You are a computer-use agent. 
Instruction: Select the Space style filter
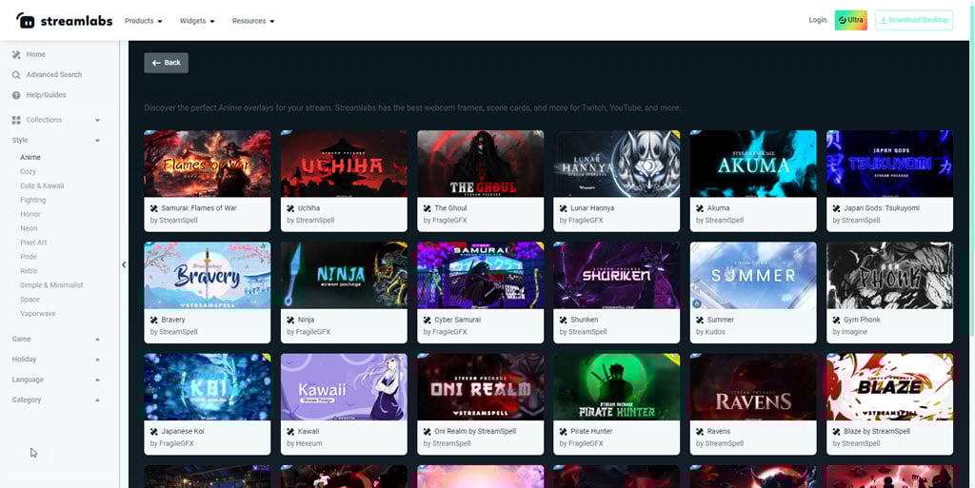click(30, 300)
